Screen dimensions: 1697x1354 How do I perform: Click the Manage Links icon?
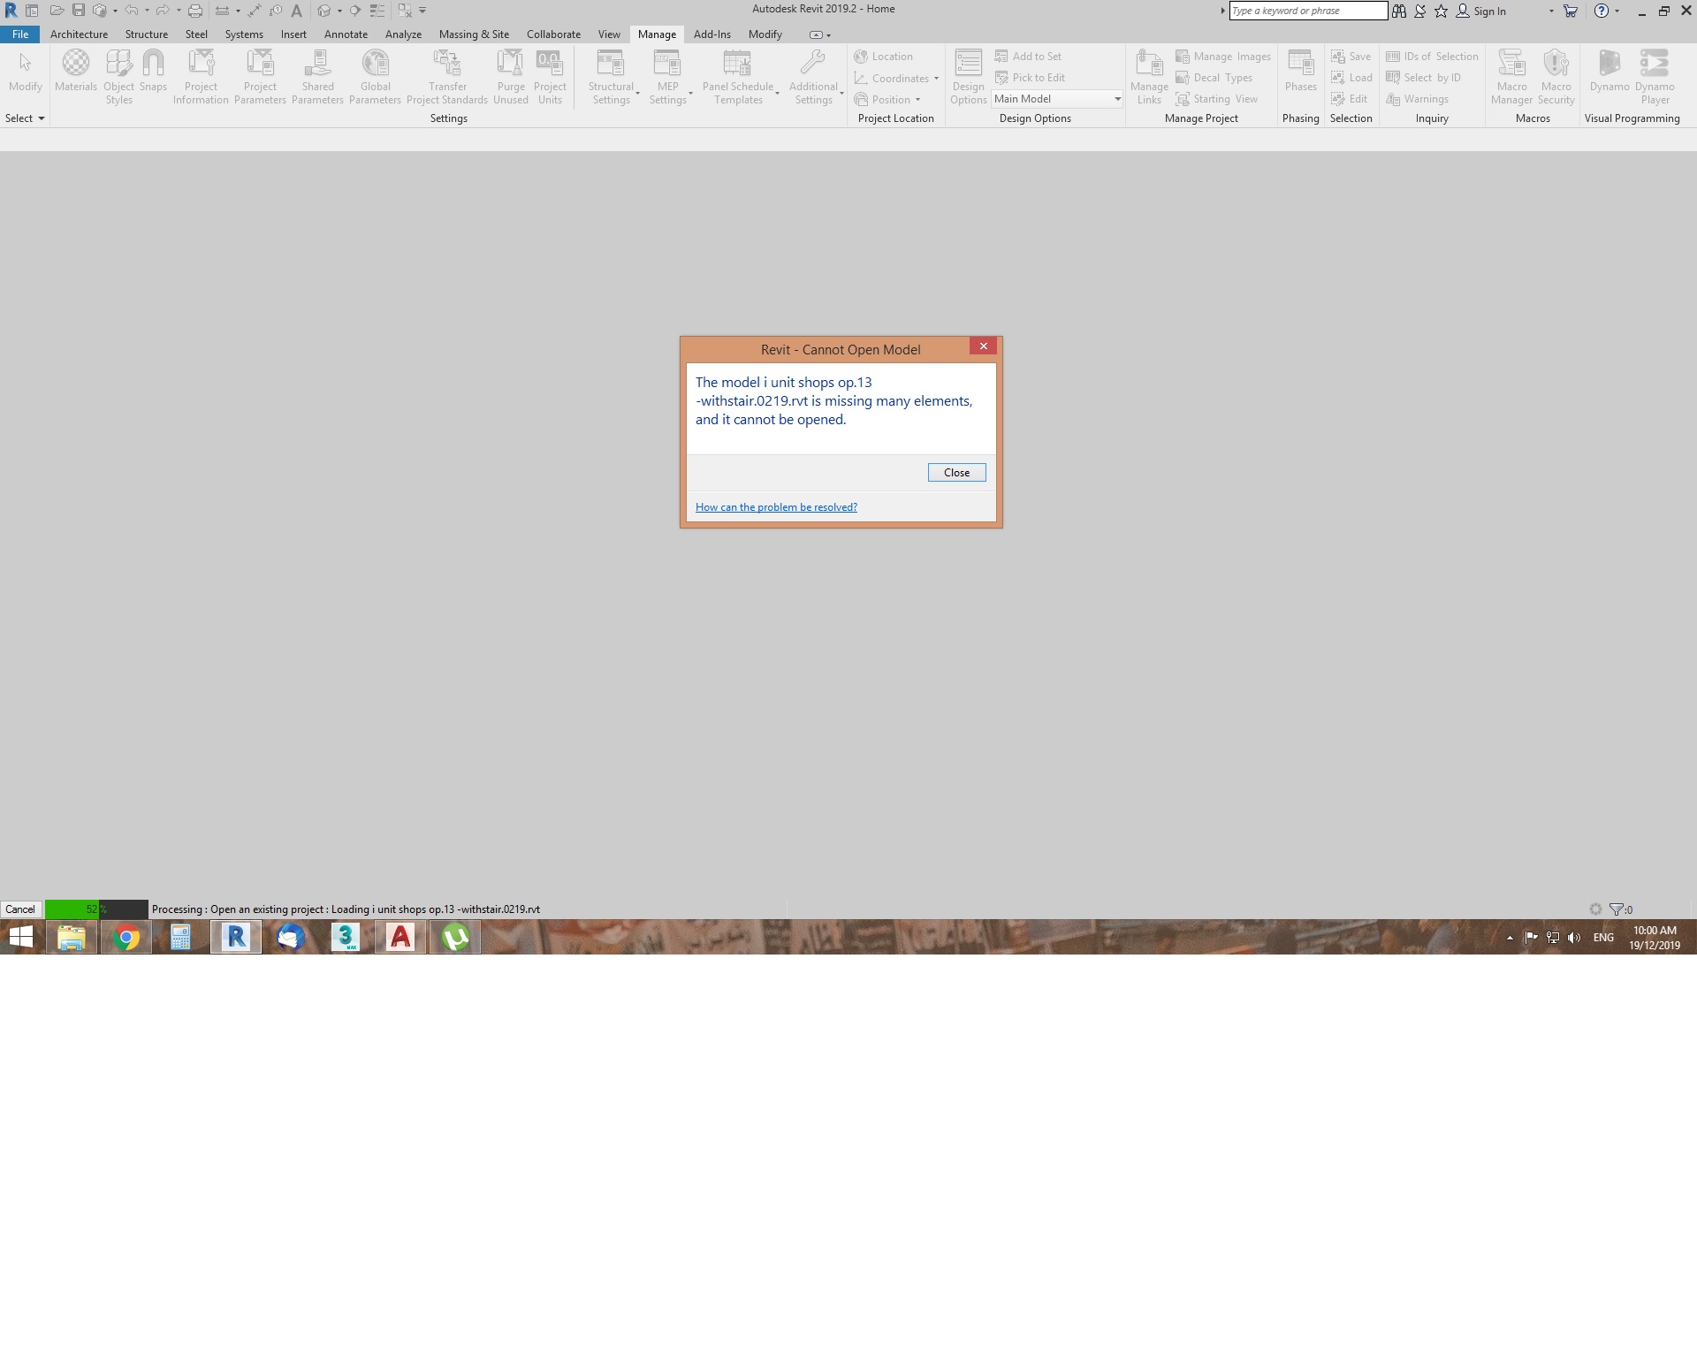tap(1149, 76)
